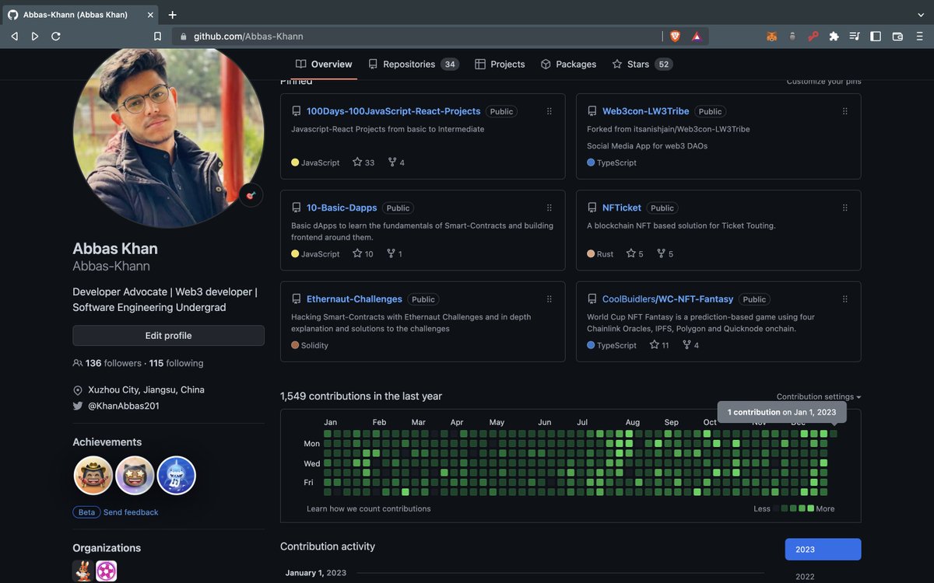This screenshot has width=934, height=583.
Task: Select the Jan 1, 2023 contribution square
Action: click(x=834, y=434)
